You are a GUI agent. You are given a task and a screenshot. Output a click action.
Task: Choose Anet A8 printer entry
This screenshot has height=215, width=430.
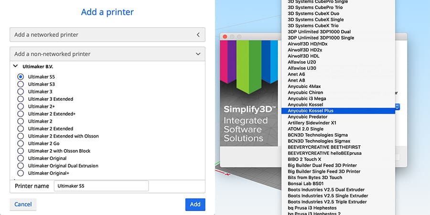(338, 80)
